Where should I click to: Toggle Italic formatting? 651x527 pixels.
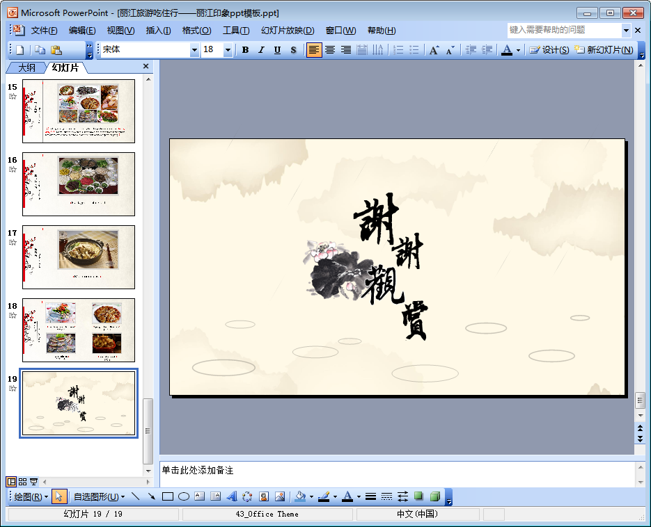tap(261, 50)
